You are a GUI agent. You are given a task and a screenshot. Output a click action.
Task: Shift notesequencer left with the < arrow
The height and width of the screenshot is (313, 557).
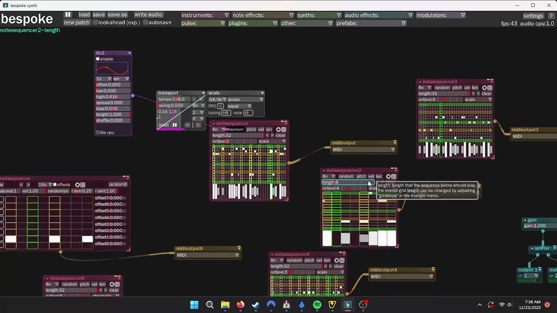pyautogui.click(x=267, y=136)
